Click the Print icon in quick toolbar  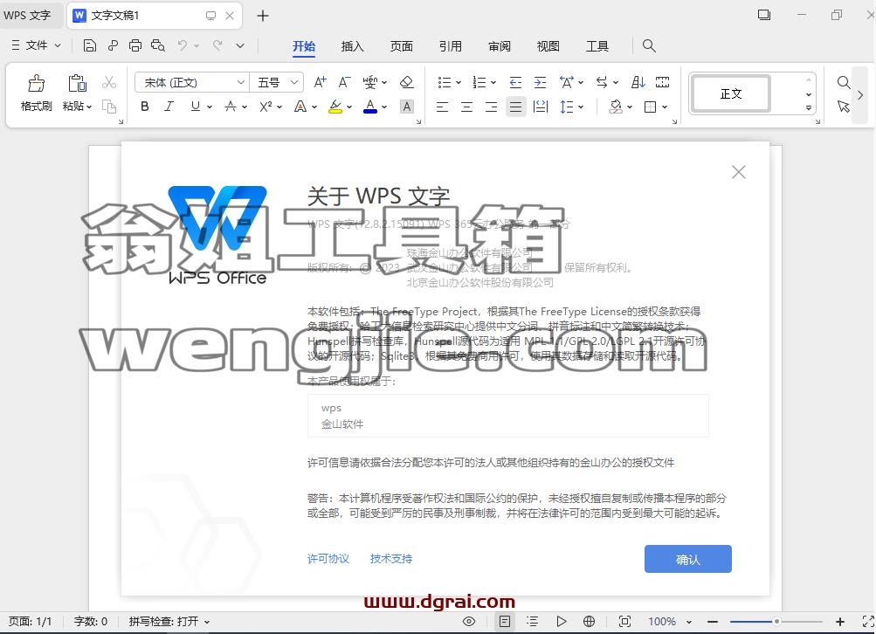click(135, 45)
